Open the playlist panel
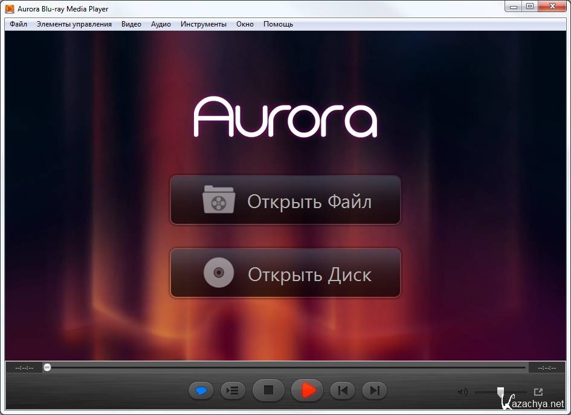 (x=233, y=391)
